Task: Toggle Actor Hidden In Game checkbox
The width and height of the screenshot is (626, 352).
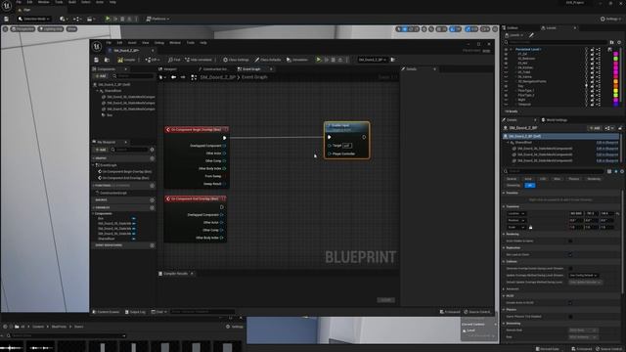Action: pos(570,242)
